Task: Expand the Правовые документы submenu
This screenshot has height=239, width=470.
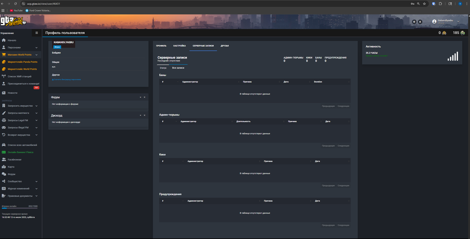Action: point(36,196)
